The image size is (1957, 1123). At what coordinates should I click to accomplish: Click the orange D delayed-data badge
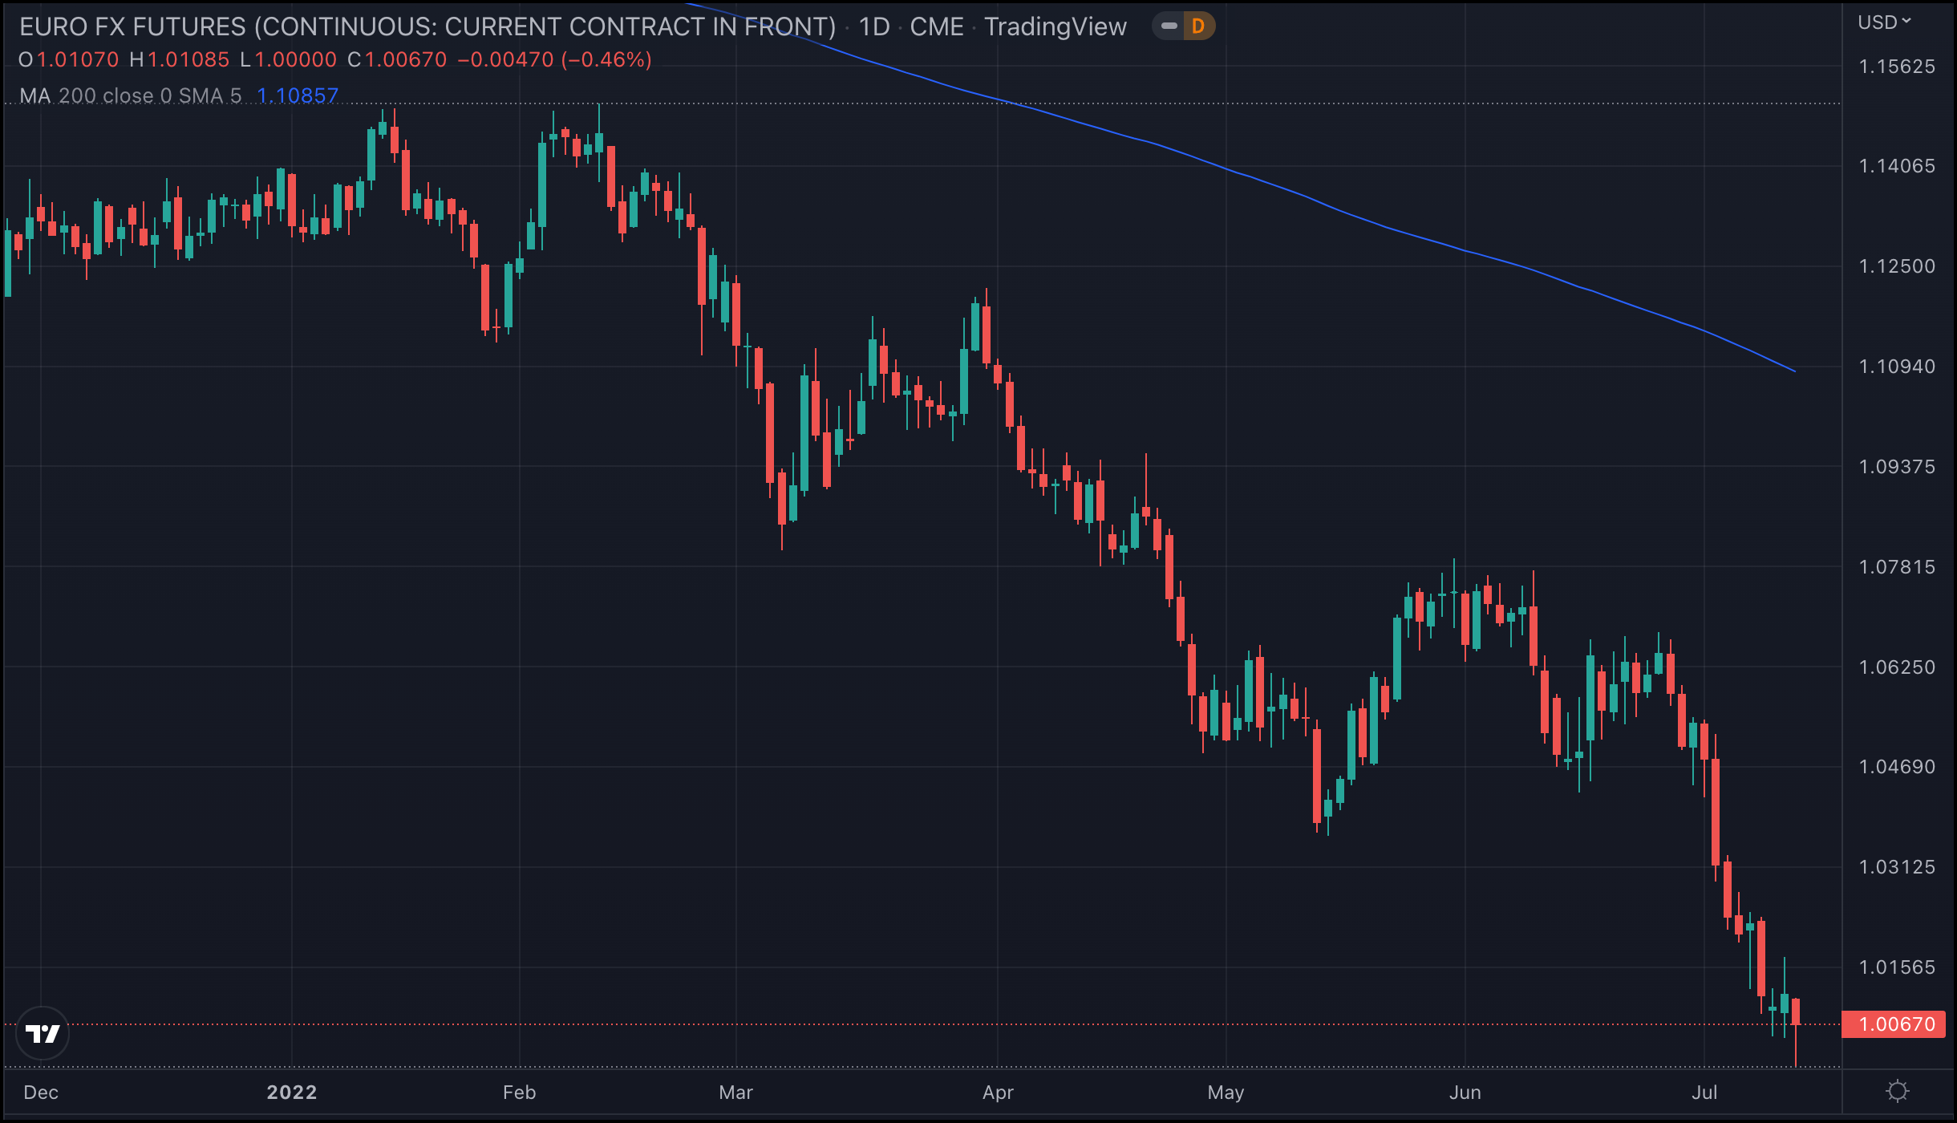[x=1198, y=26]
